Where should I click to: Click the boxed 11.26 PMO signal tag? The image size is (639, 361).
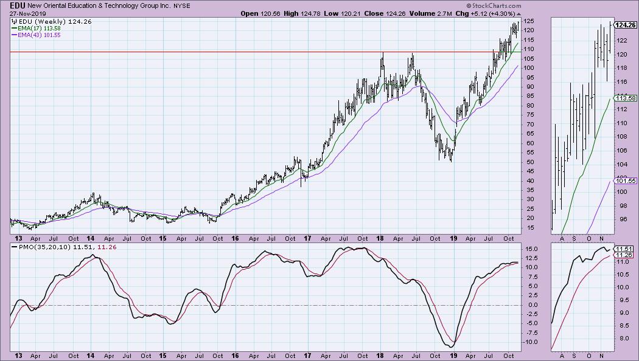(x=624, y=255)
